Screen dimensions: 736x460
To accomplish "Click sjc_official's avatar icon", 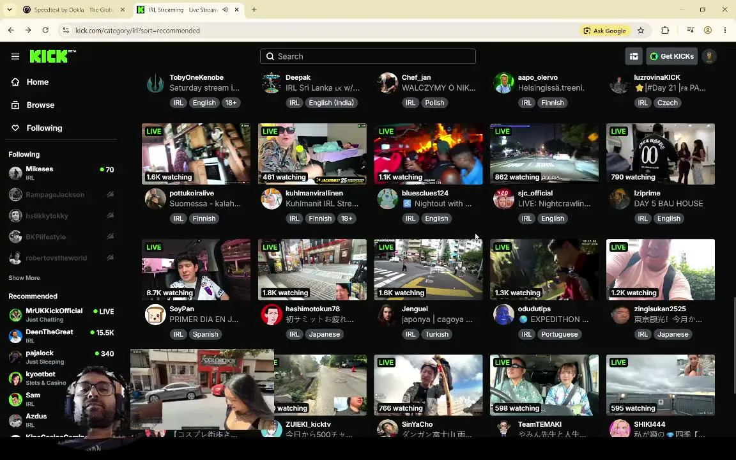I will click(503, 199).
